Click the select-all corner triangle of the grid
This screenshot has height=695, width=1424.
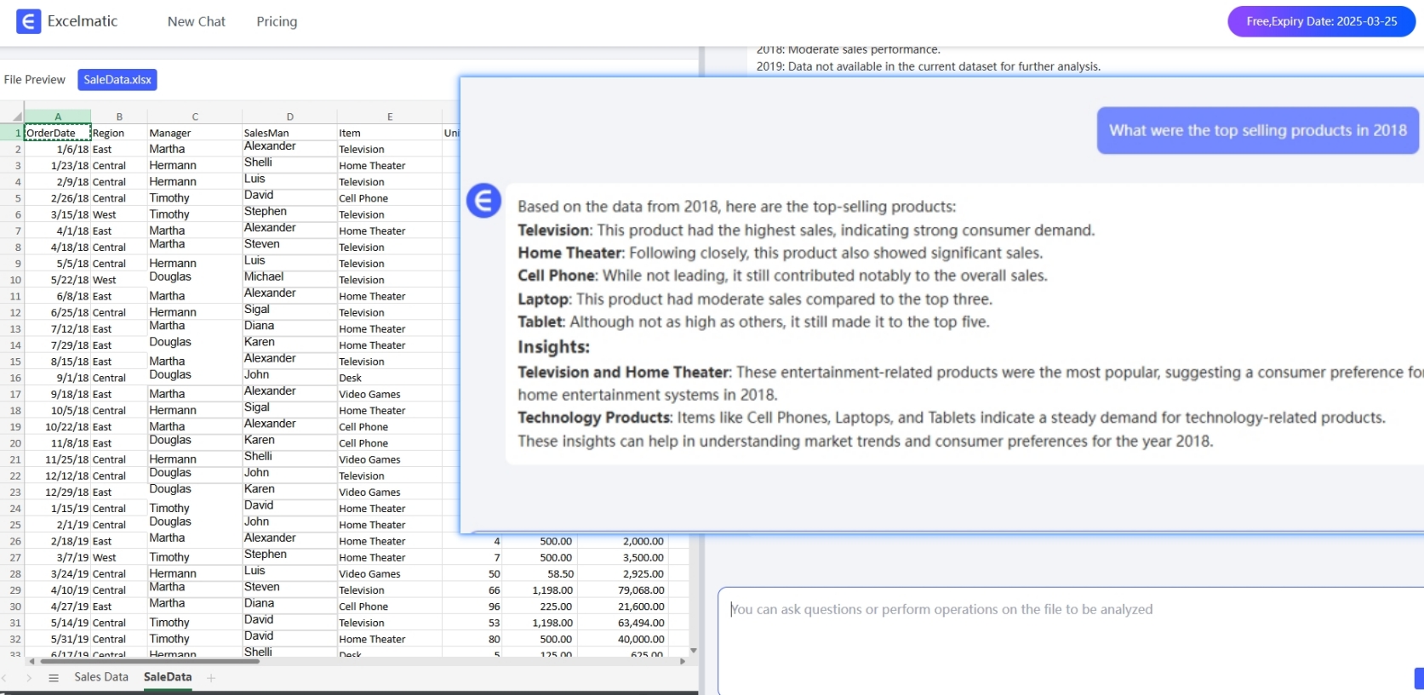tap(15, 117)
